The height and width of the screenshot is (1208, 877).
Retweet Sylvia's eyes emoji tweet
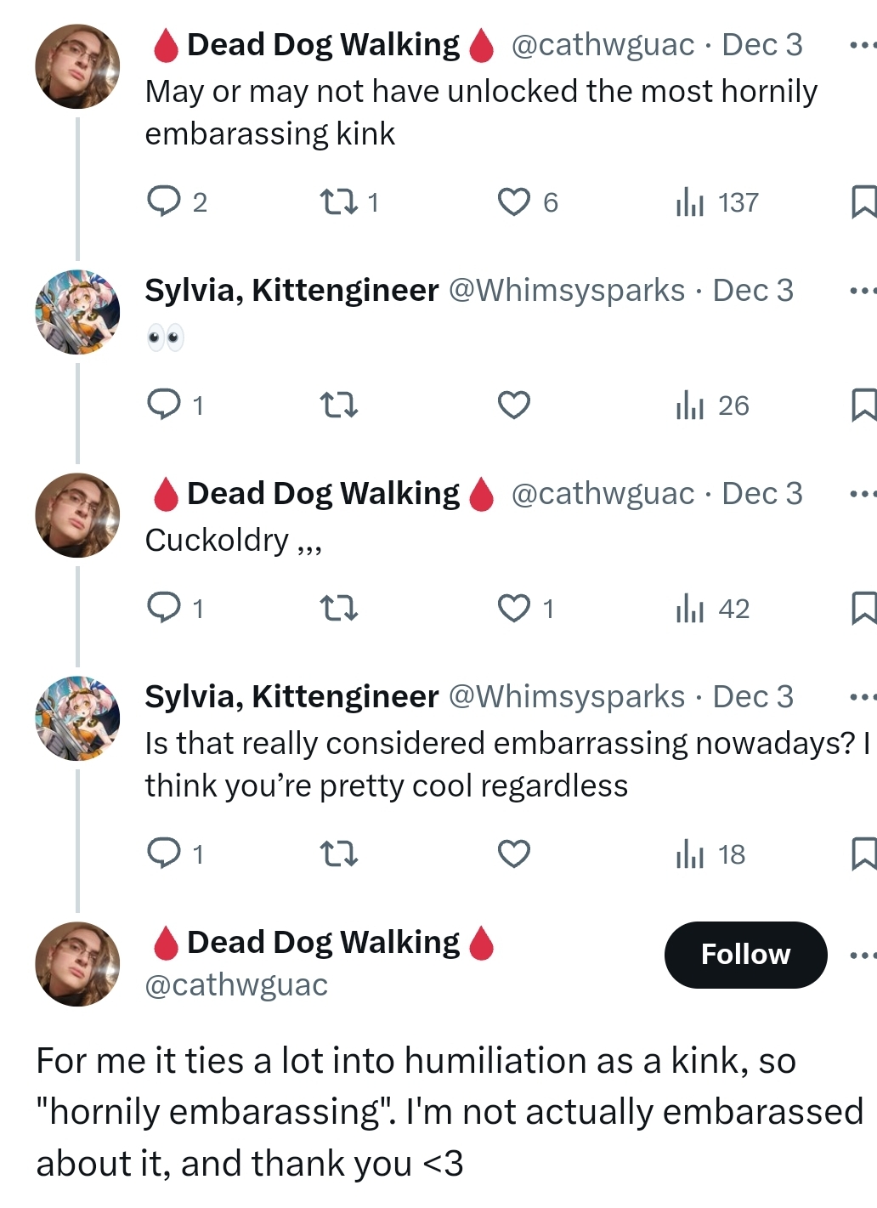point(338,405)
